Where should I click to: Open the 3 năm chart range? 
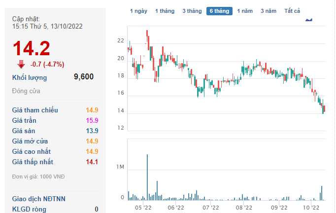[x=269, y=11]
